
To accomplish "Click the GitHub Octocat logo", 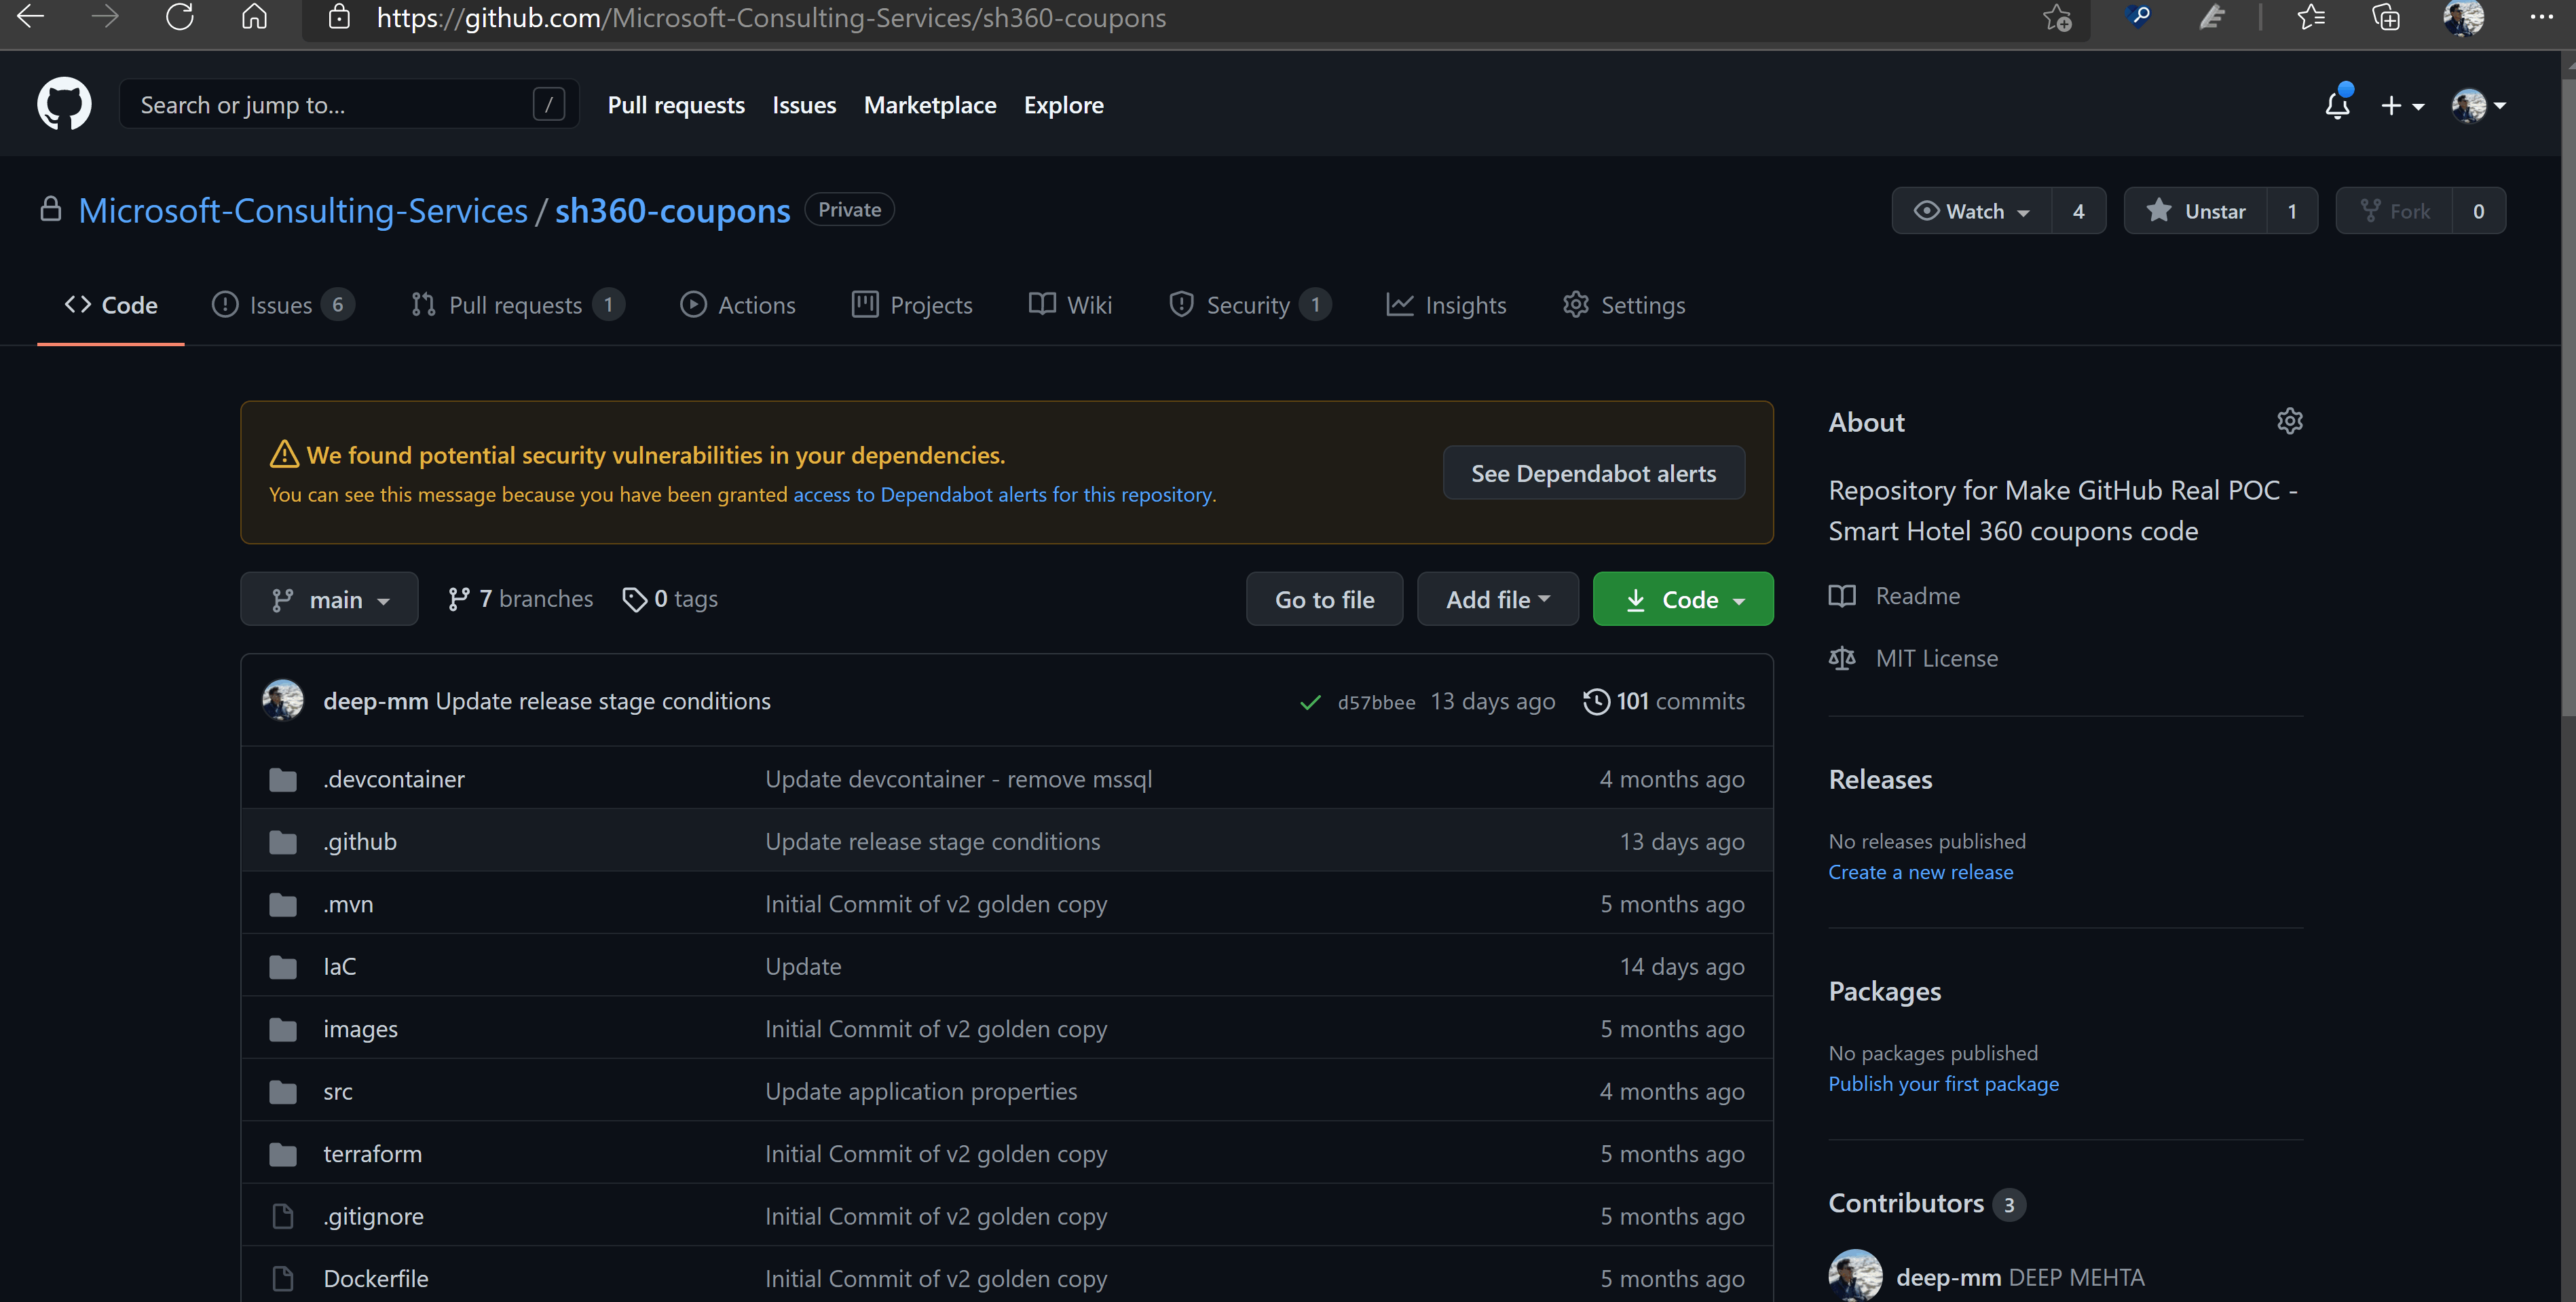I will coord(64,104).
